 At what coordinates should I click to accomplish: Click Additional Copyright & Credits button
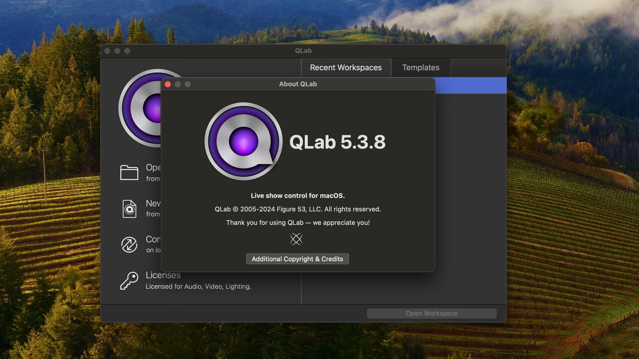pyautogui.click(x=297, y=259)
